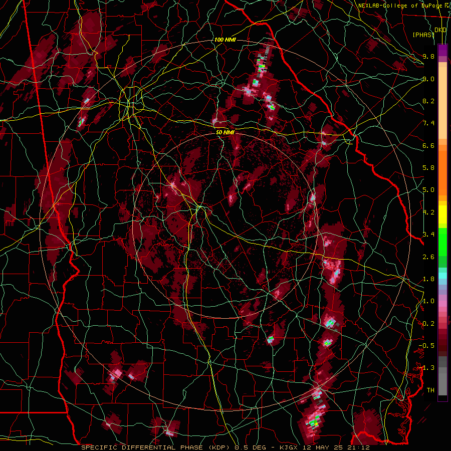Screen dimensions: 451x451
Task: Pick the bright green segment of the color bar
Action: pos(442,241)
